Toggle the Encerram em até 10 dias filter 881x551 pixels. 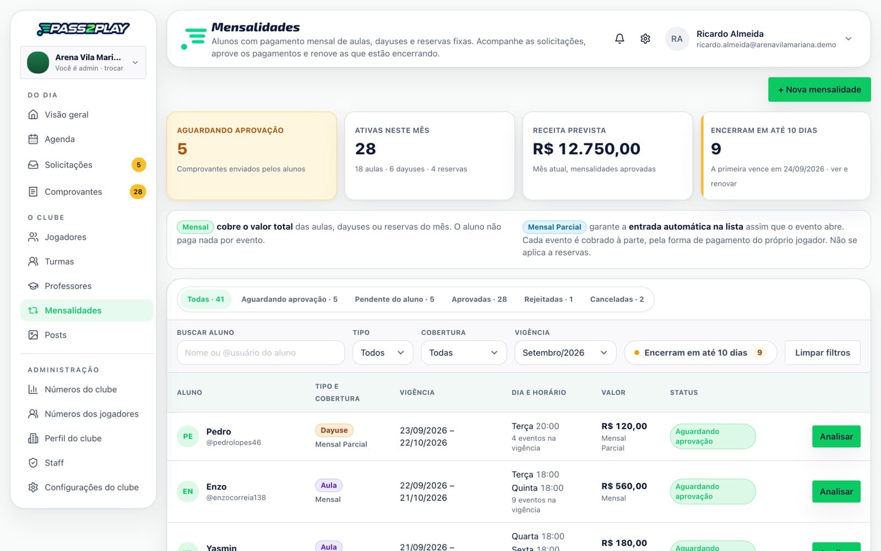(x=700, y=353)
